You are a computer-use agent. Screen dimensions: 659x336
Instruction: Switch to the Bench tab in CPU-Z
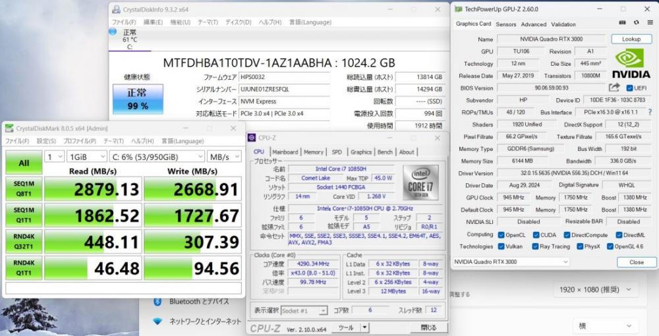385,152
